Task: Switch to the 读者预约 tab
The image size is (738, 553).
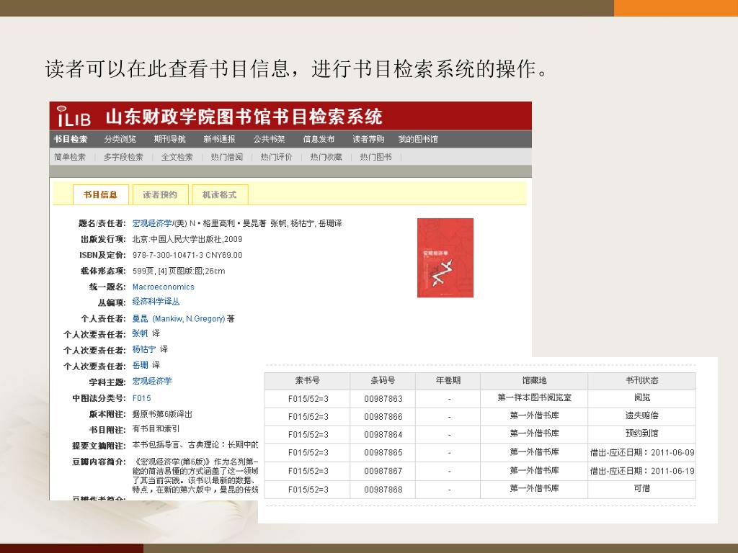Action: tap(160, 194)
